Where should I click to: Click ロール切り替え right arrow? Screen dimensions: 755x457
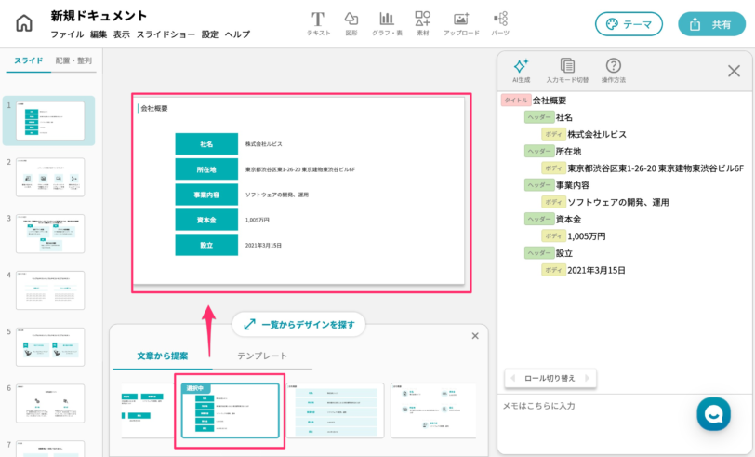click(587, 379)
